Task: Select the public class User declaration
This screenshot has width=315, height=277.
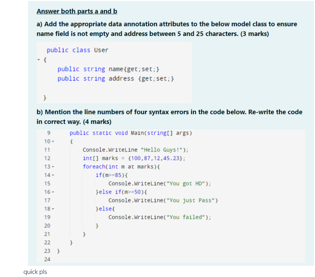Action: pyautogui.click(x=77, y=50)
